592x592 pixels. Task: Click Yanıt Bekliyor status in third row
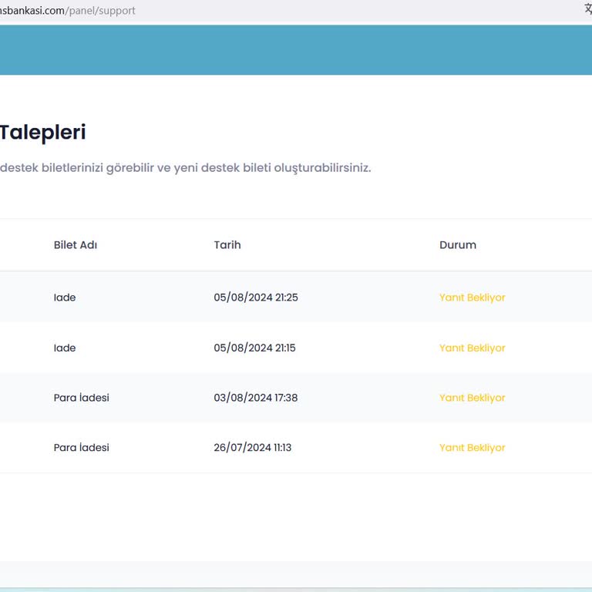click(x=473, y=399)
